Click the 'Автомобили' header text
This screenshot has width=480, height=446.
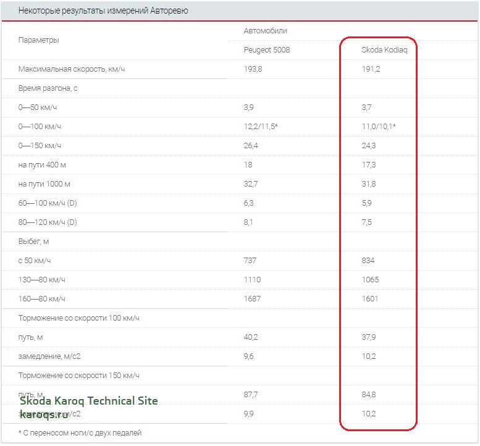click(266, 31)
